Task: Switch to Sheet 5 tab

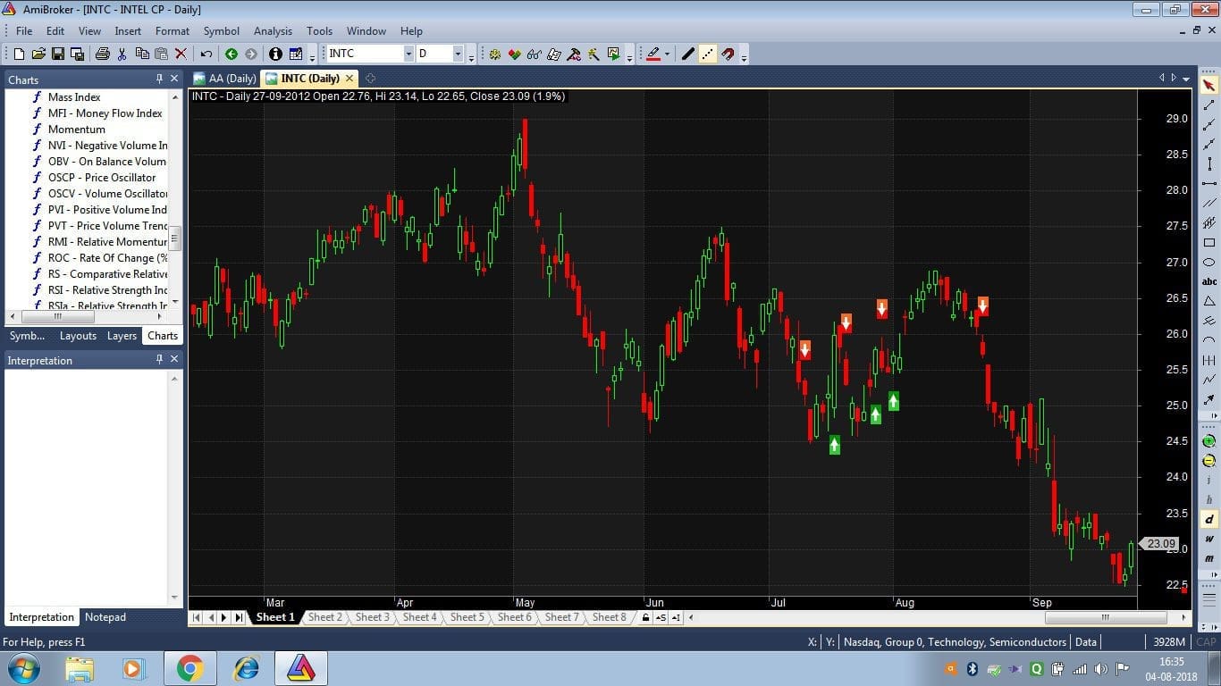Action: 467,617
